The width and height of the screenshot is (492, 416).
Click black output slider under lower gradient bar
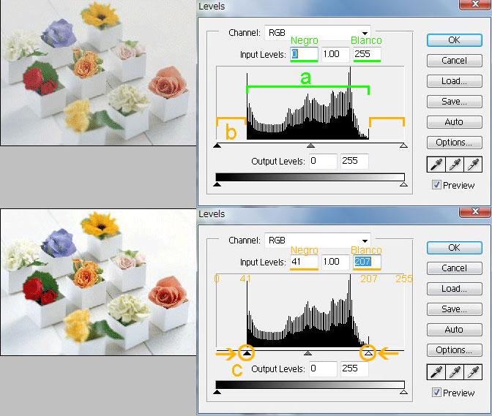[x=217, y=392]
